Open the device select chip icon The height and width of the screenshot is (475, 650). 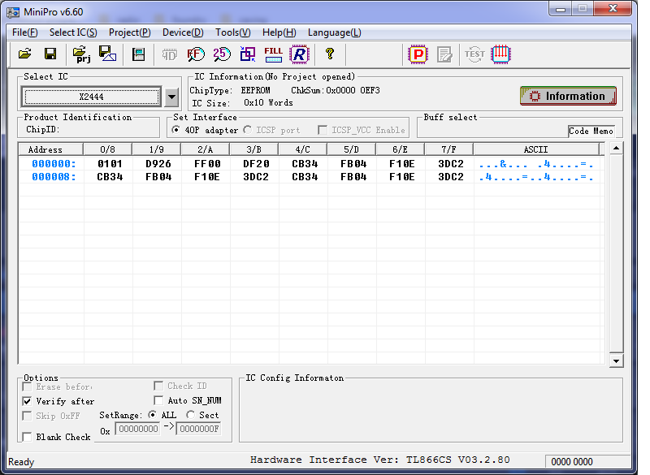coord(138,54)
